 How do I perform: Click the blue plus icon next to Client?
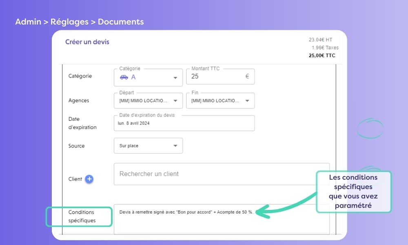coord(89,179)
